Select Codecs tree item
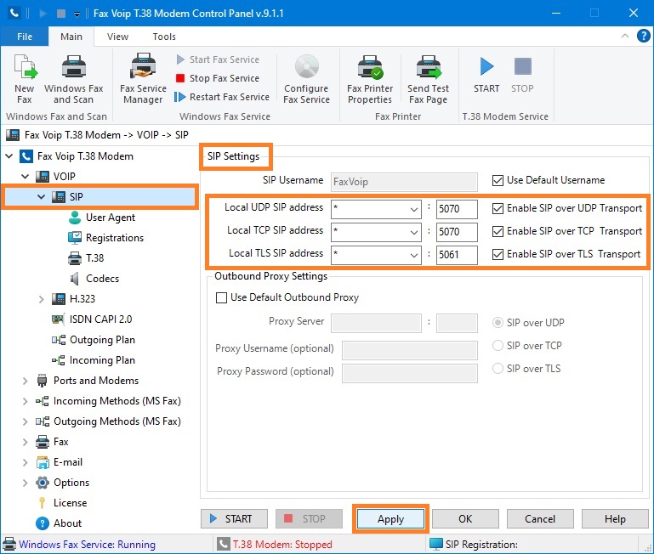 point(94,279)
